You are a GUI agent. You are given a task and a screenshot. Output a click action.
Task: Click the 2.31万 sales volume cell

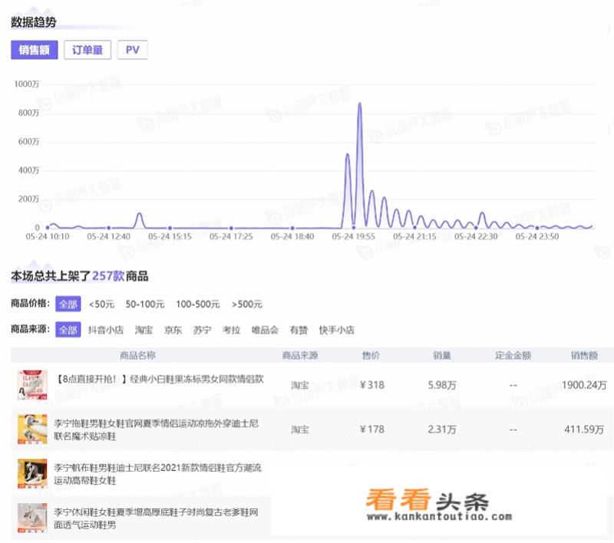pos(442,429)
